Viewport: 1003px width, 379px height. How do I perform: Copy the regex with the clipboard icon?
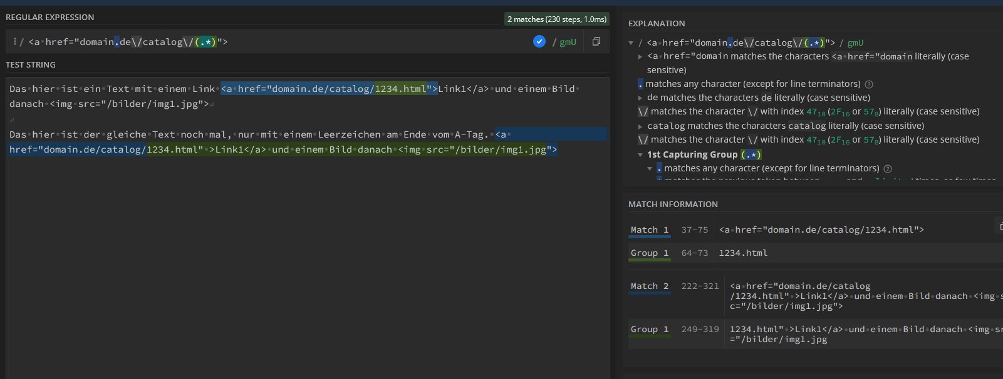tap(596, 41)
